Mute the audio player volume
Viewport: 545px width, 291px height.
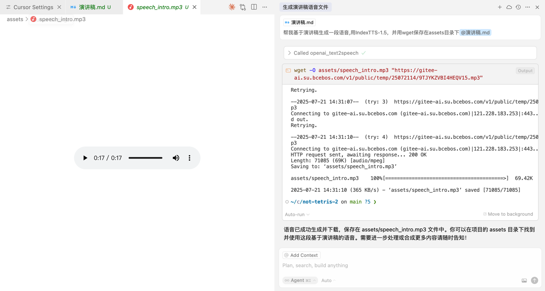click(x=176, y=158)
